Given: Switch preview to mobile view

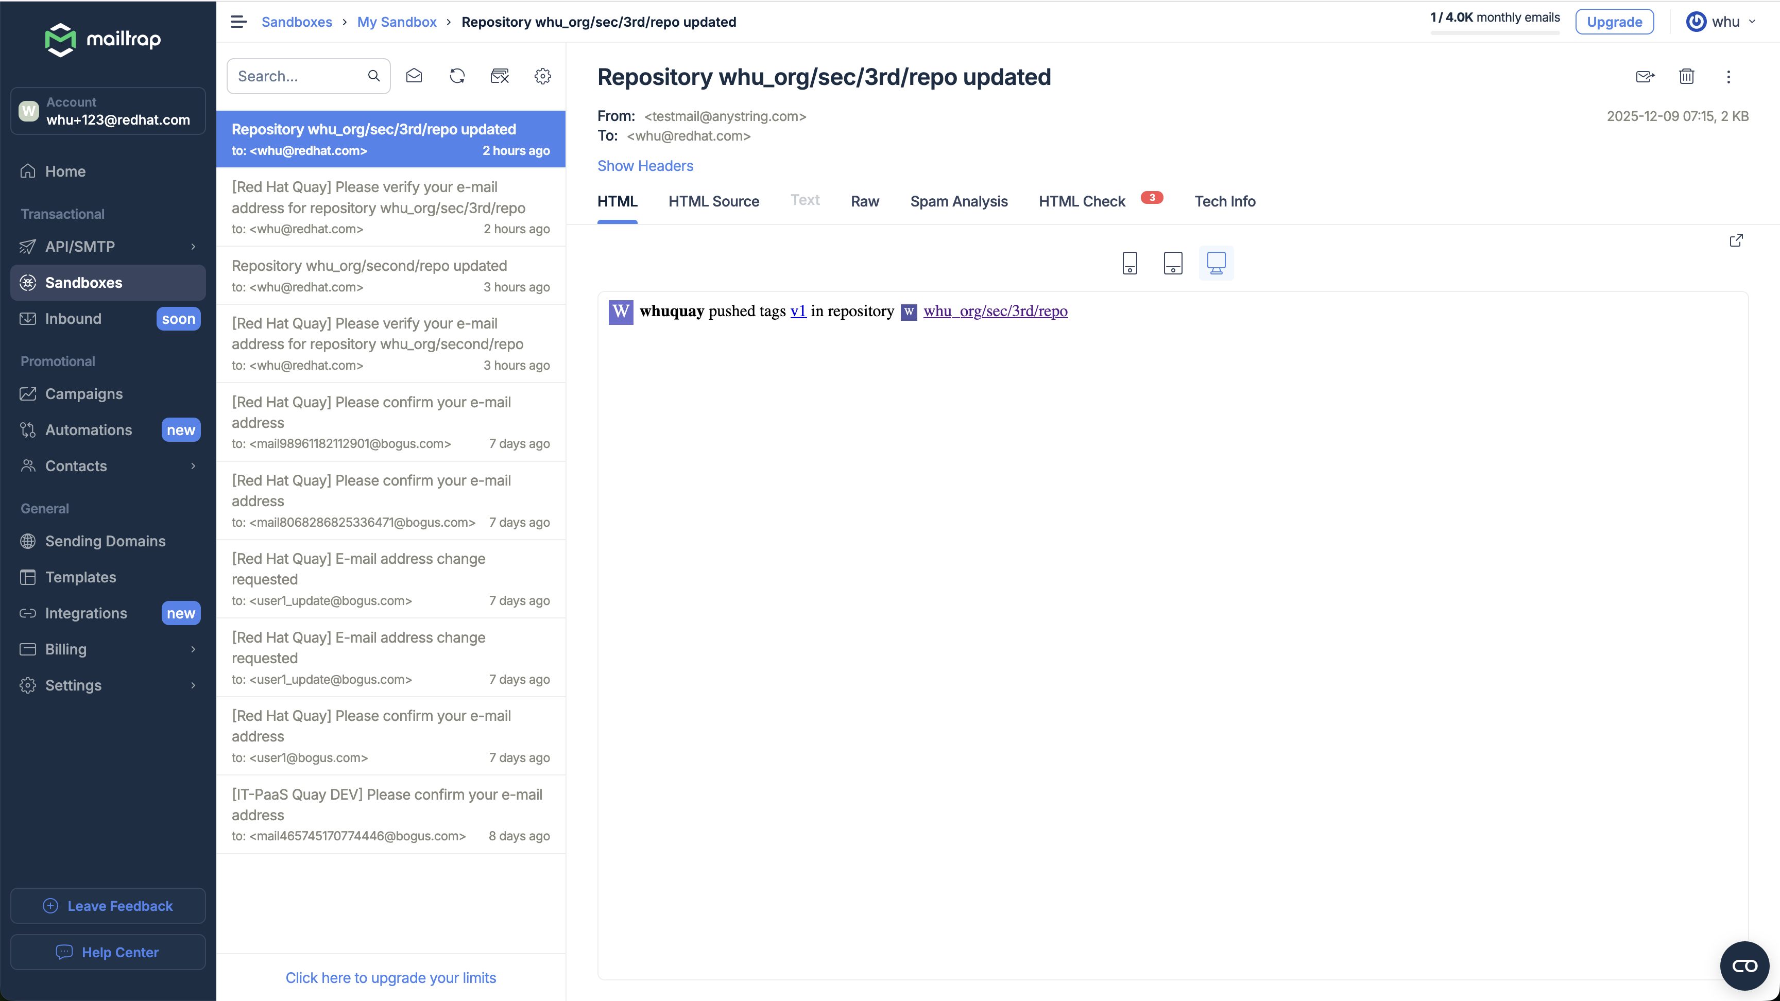Looking at the screenshot, I should (x=1130, y=263).
